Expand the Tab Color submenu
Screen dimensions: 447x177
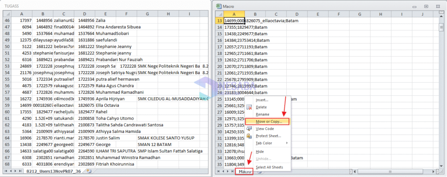tap(267, 143)
